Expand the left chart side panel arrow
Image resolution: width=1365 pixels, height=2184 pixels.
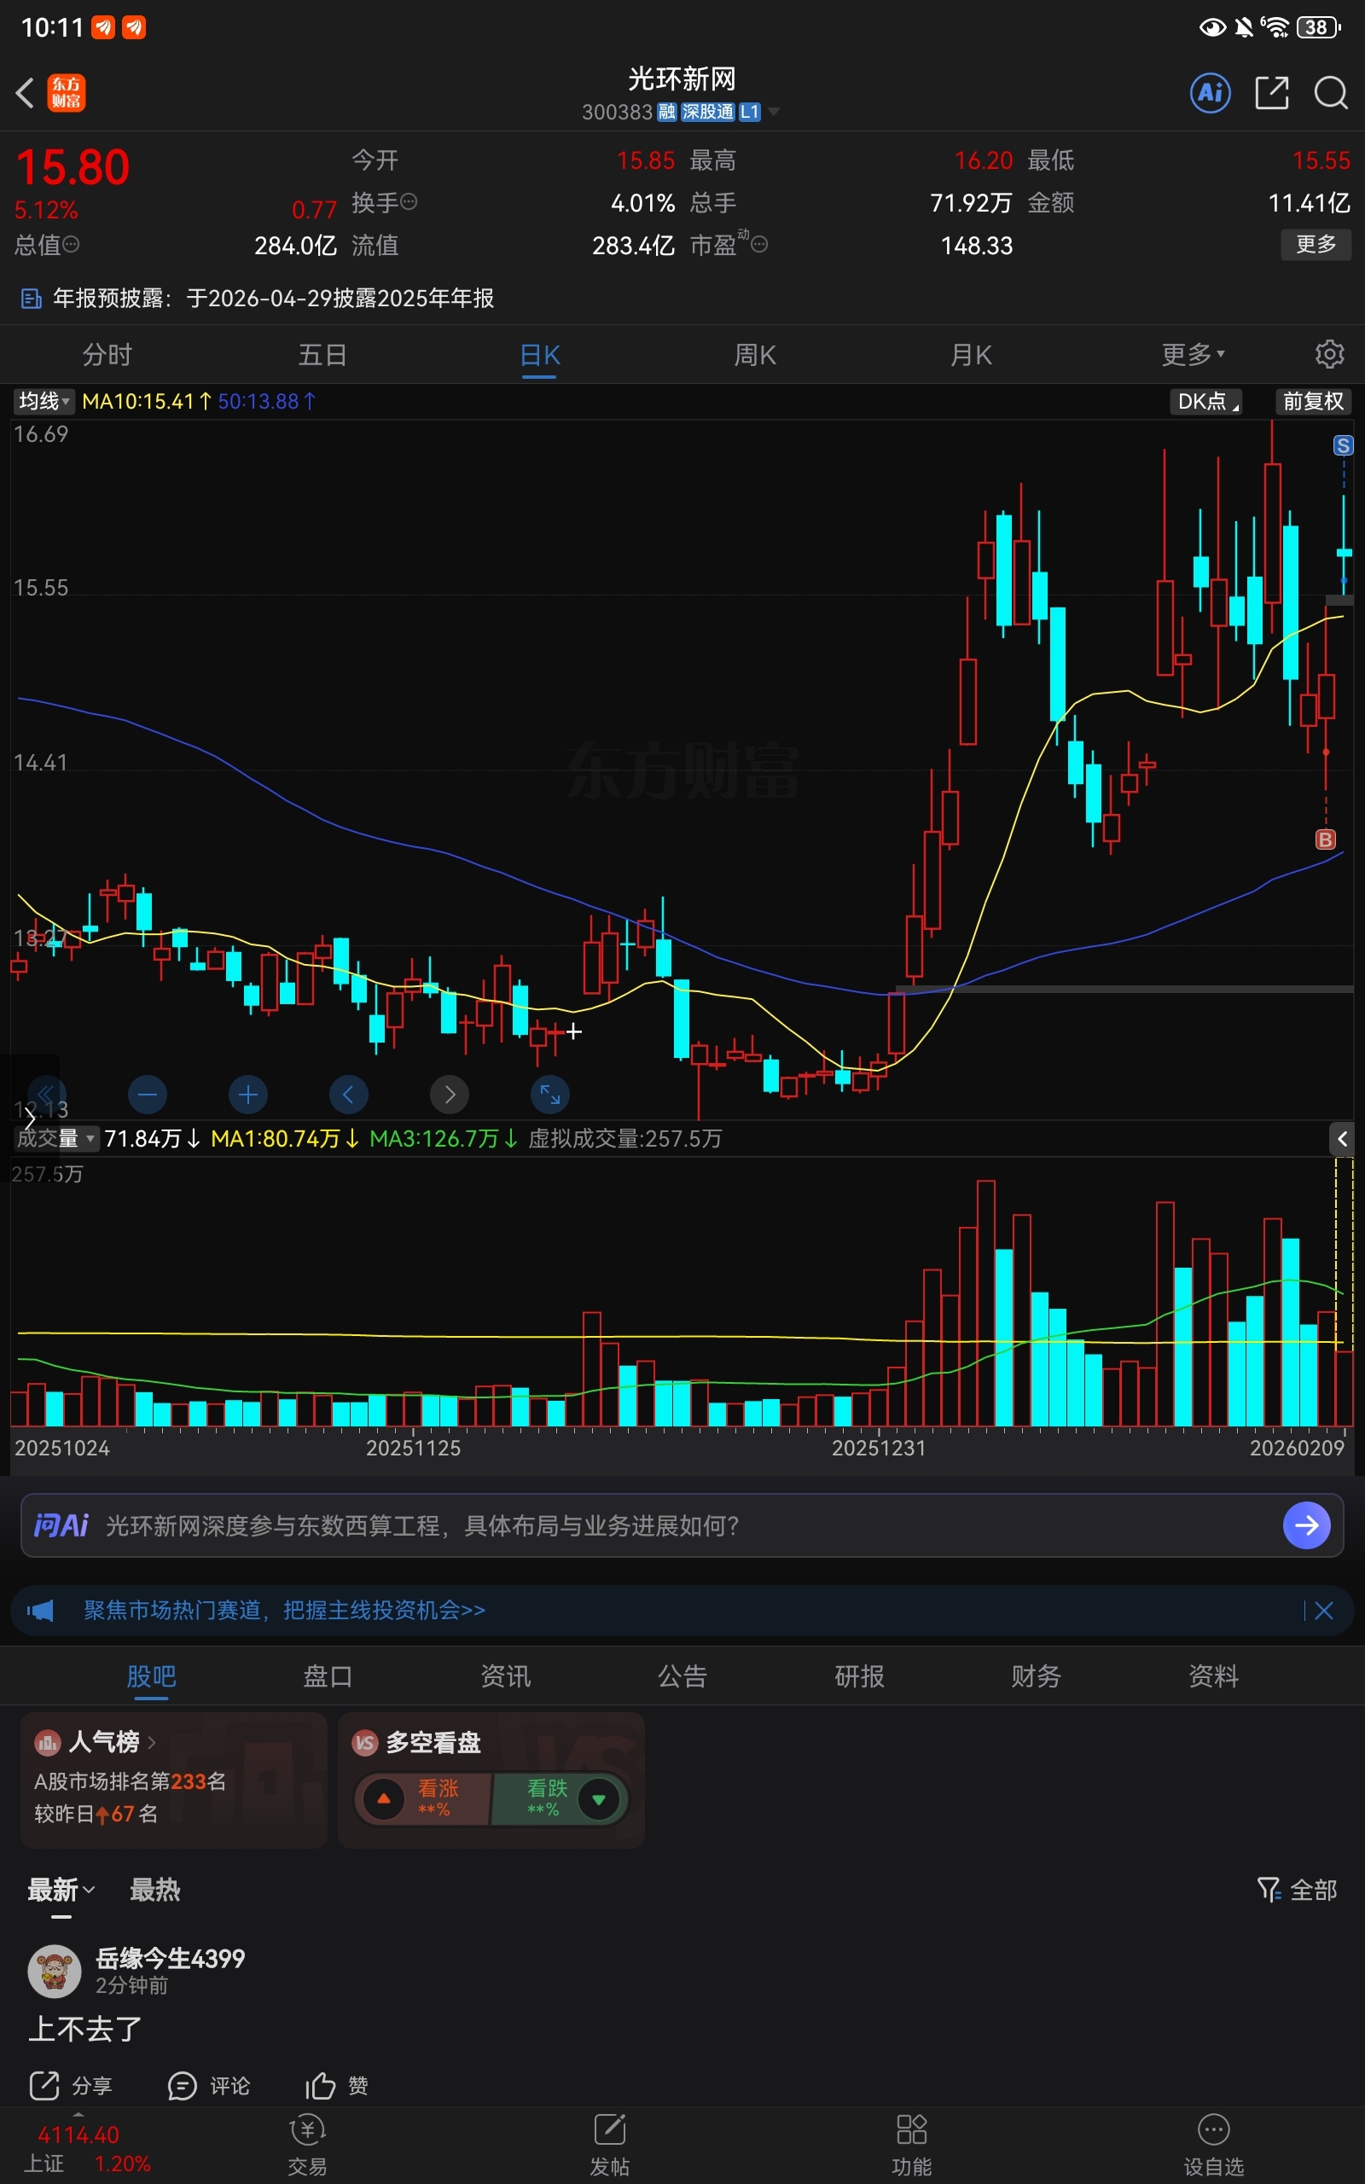click(x=29, y=1119)
